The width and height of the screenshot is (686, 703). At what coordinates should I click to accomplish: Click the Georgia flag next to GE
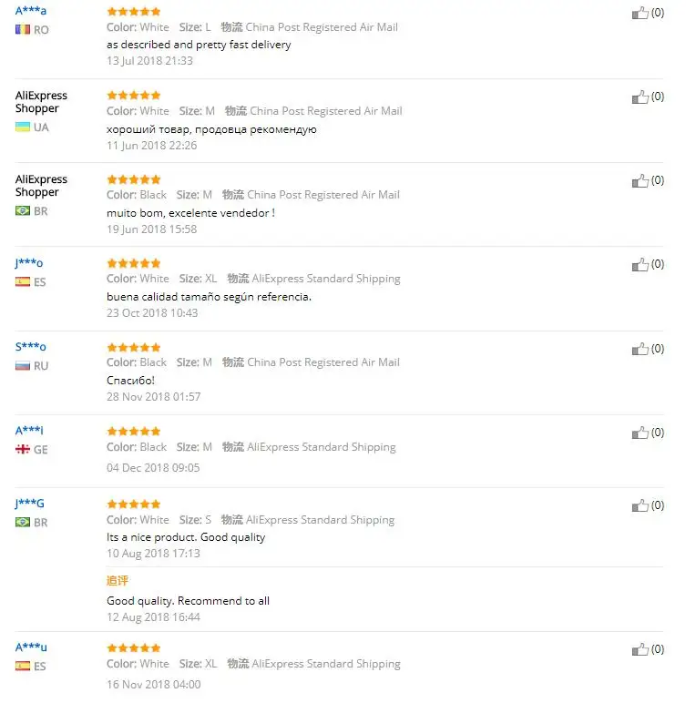23,450
